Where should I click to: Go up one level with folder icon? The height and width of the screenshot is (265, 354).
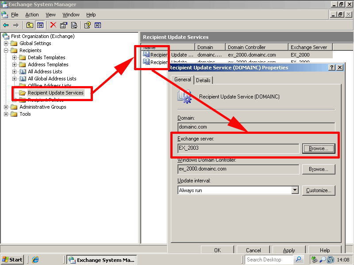point(30,25)
